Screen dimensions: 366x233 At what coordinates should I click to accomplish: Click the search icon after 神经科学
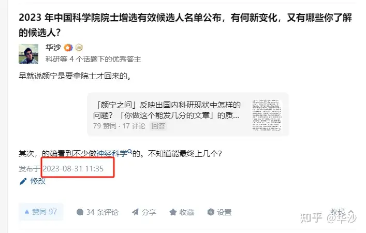(130, 152)
